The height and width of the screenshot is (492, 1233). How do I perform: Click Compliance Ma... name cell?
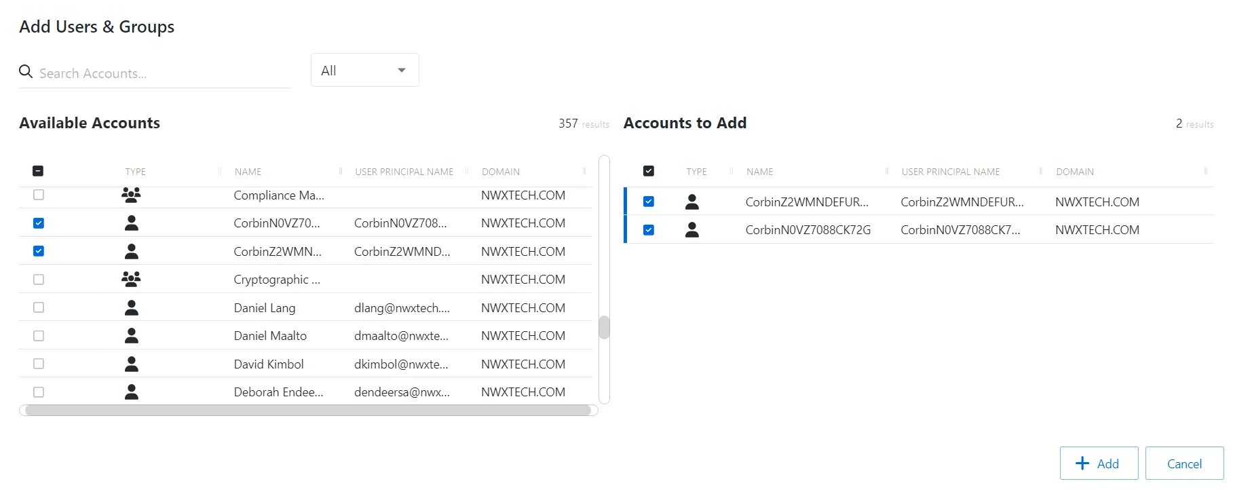279,195
